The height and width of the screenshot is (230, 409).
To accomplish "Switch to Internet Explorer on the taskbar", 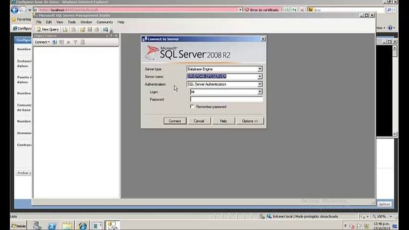I will [x=82, y=226].
